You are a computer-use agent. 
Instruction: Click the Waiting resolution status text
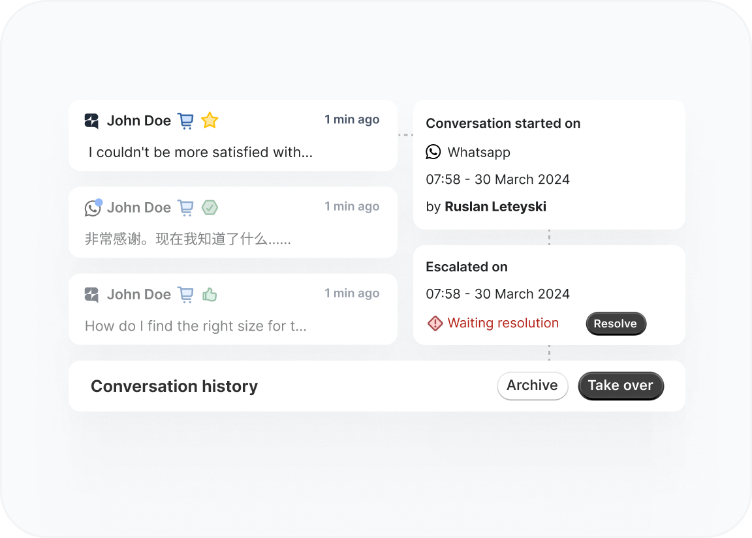503,323
